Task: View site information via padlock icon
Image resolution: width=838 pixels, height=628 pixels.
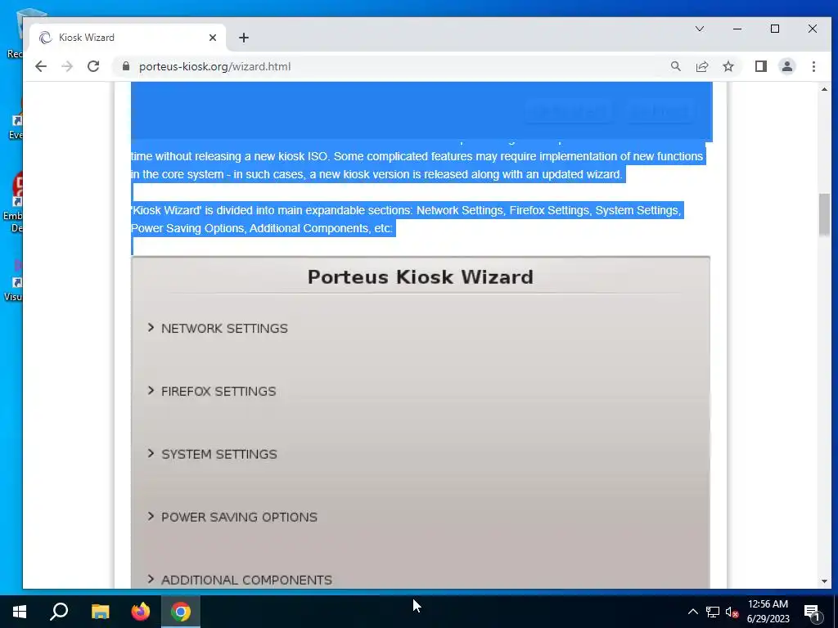Action: pyautogui.click(x=126, y=66)
